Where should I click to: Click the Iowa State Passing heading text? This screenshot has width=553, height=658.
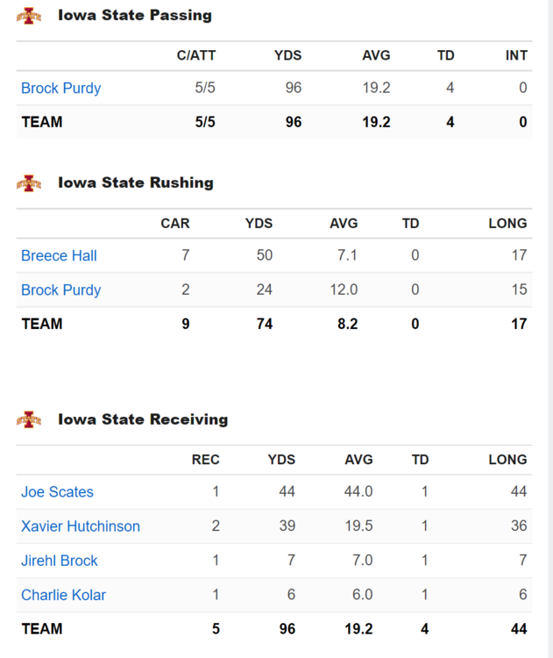tap(135, 16)
